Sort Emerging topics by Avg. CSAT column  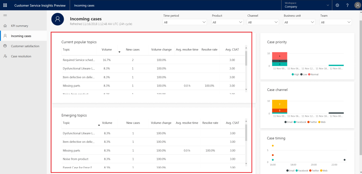(x=232, y=123)
